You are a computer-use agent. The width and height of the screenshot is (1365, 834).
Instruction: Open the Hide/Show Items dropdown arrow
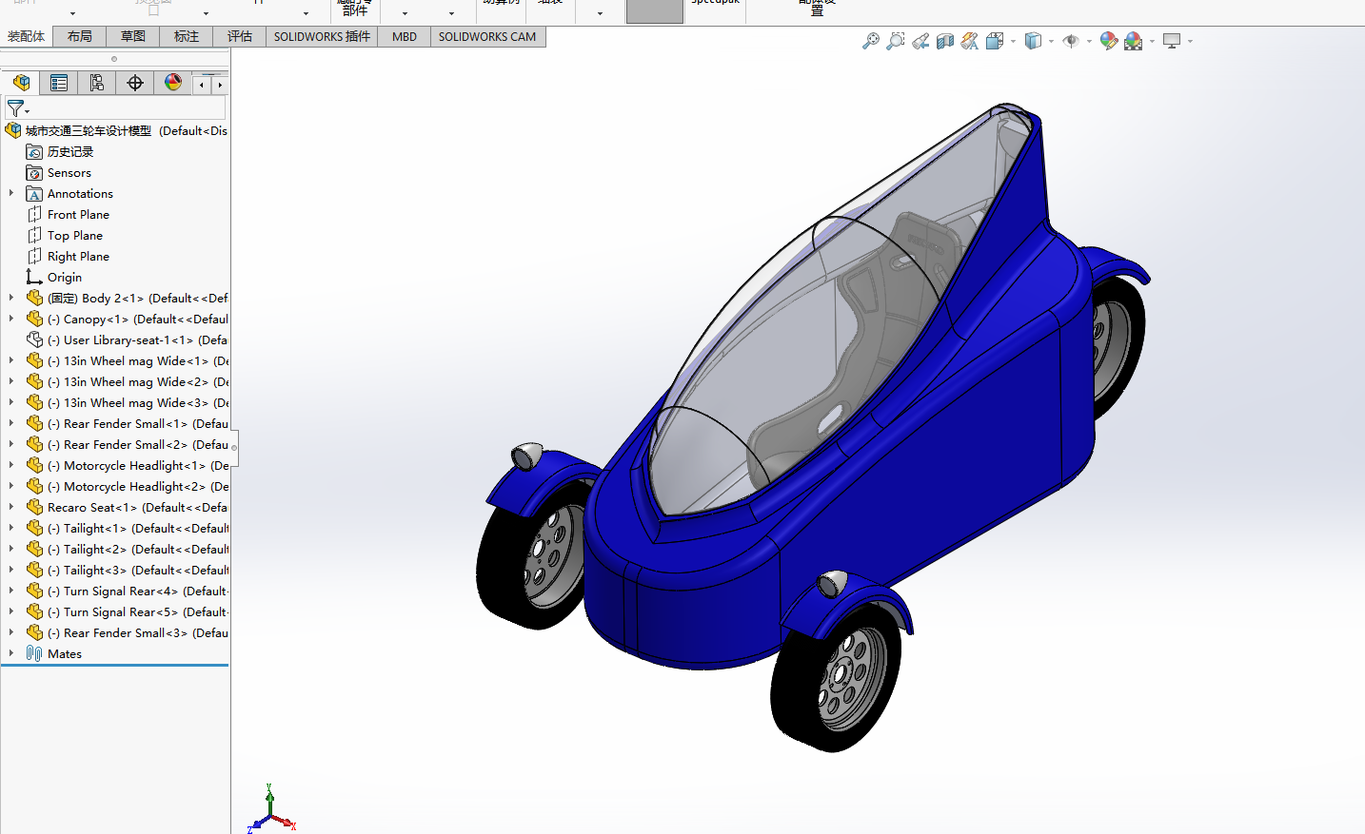[x=1089, y=41]
